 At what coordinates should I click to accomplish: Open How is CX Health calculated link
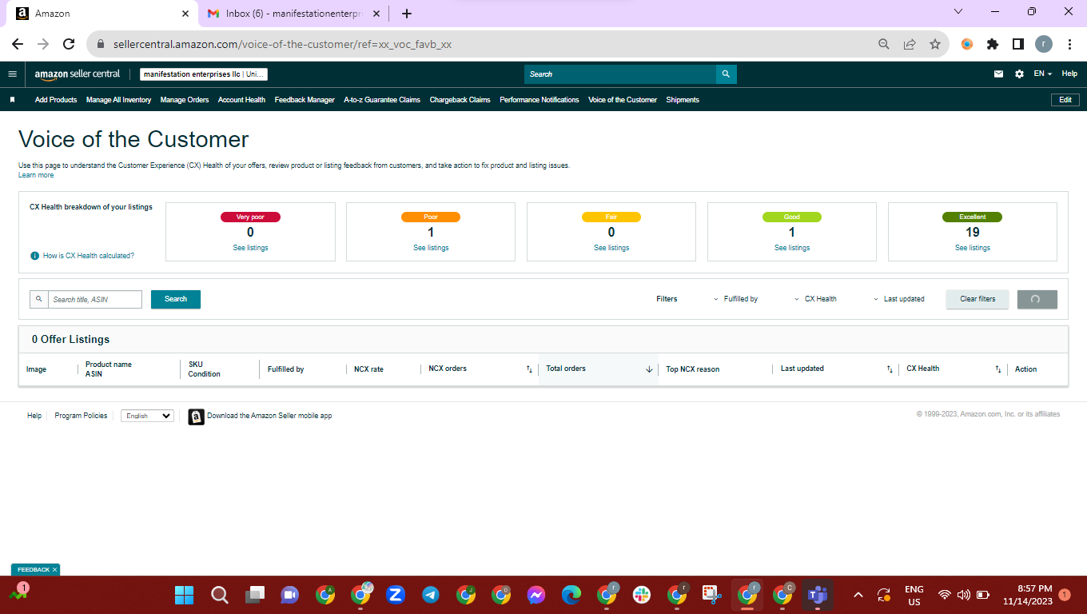(x=89, y=256)
